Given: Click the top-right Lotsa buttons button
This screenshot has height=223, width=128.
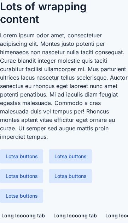Looking at the screenshot, I should pos(70,156).
